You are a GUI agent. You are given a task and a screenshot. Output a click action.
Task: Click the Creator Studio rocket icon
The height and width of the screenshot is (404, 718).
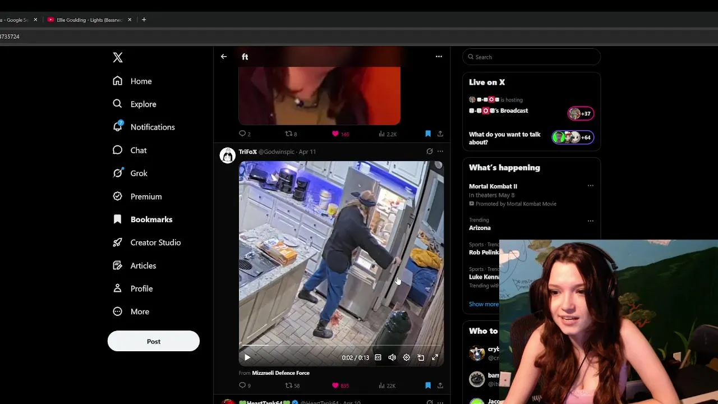coord(117,242)
